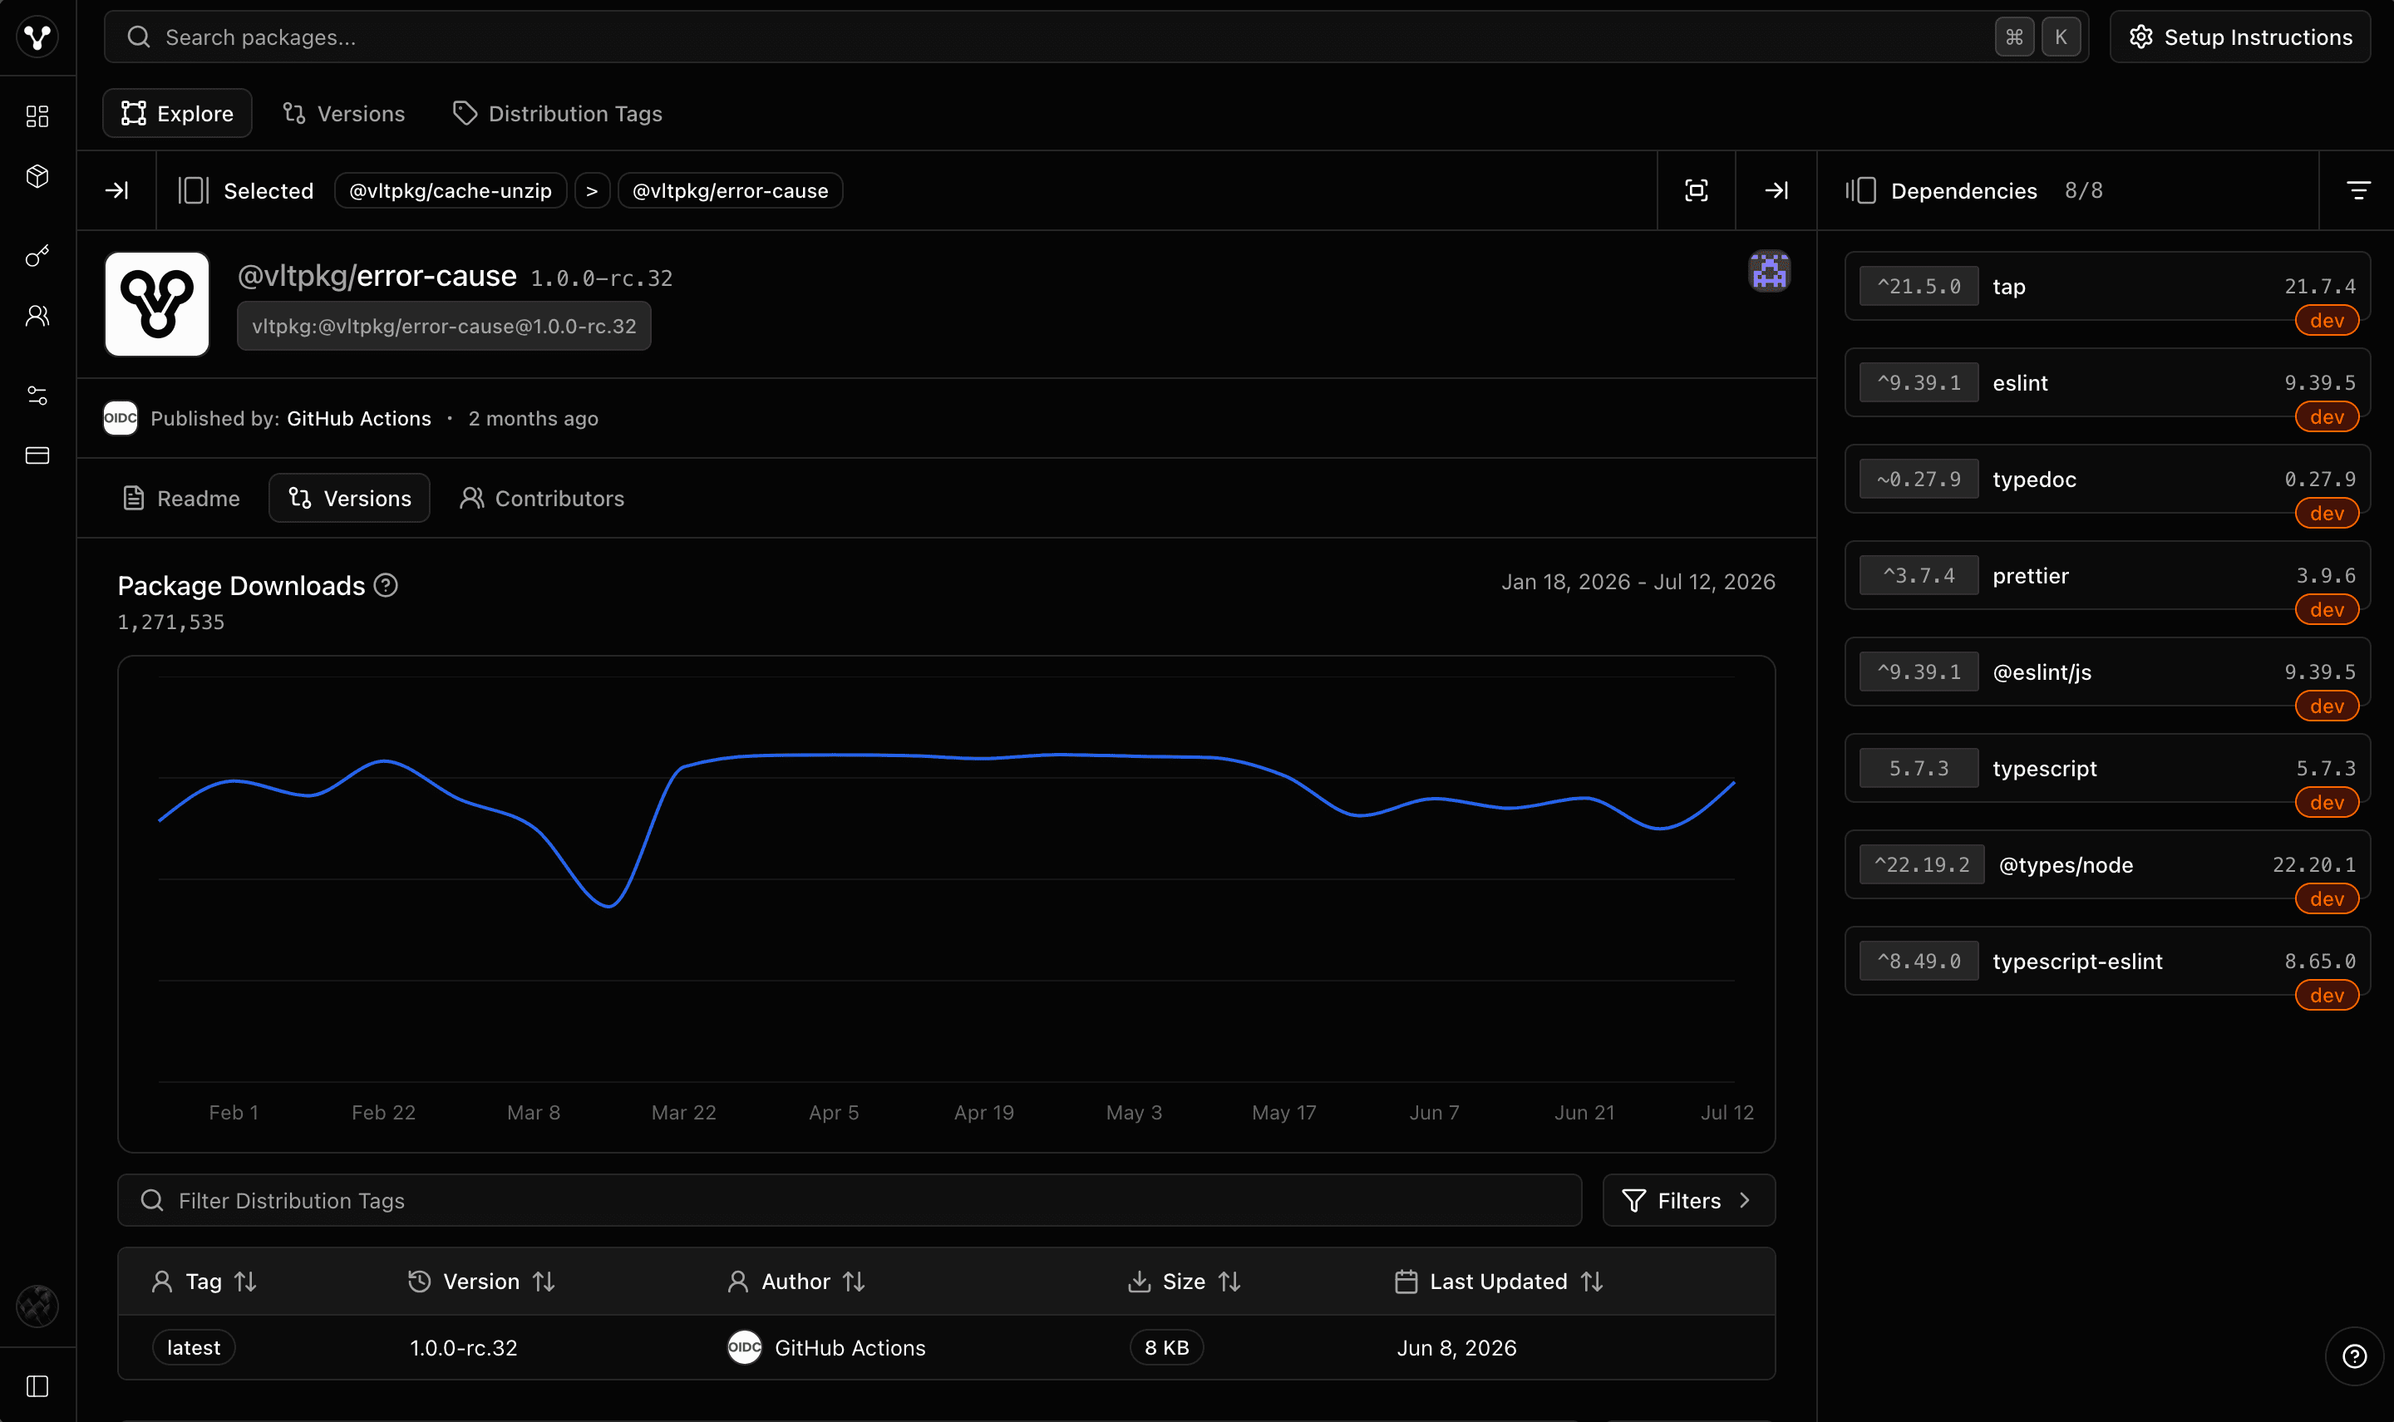
Task: Open the Contributors tab
Action: 543,499
